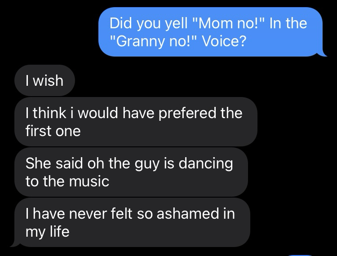Tap the "first one" text line
Image resolution: width=337 pixels, height=256 pixels.
[53, 132]
